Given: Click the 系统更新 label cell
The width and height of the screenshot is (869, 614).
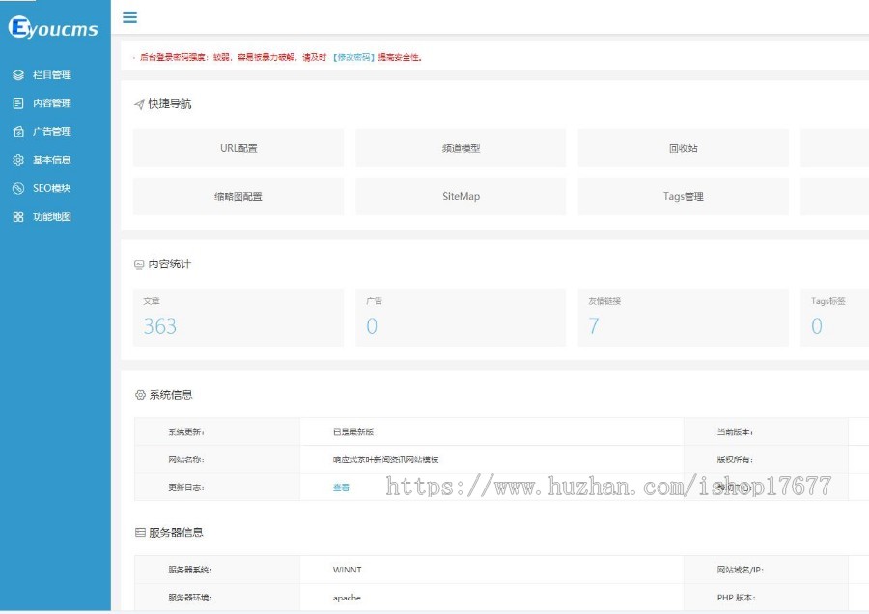Looking at the screenshot, I should 217,432.
